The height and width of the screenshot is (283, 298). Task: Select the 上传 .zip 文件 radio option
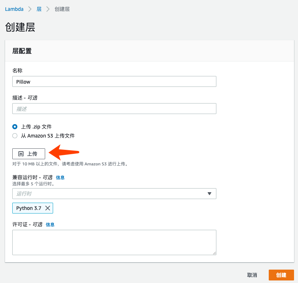pos(15,127)
